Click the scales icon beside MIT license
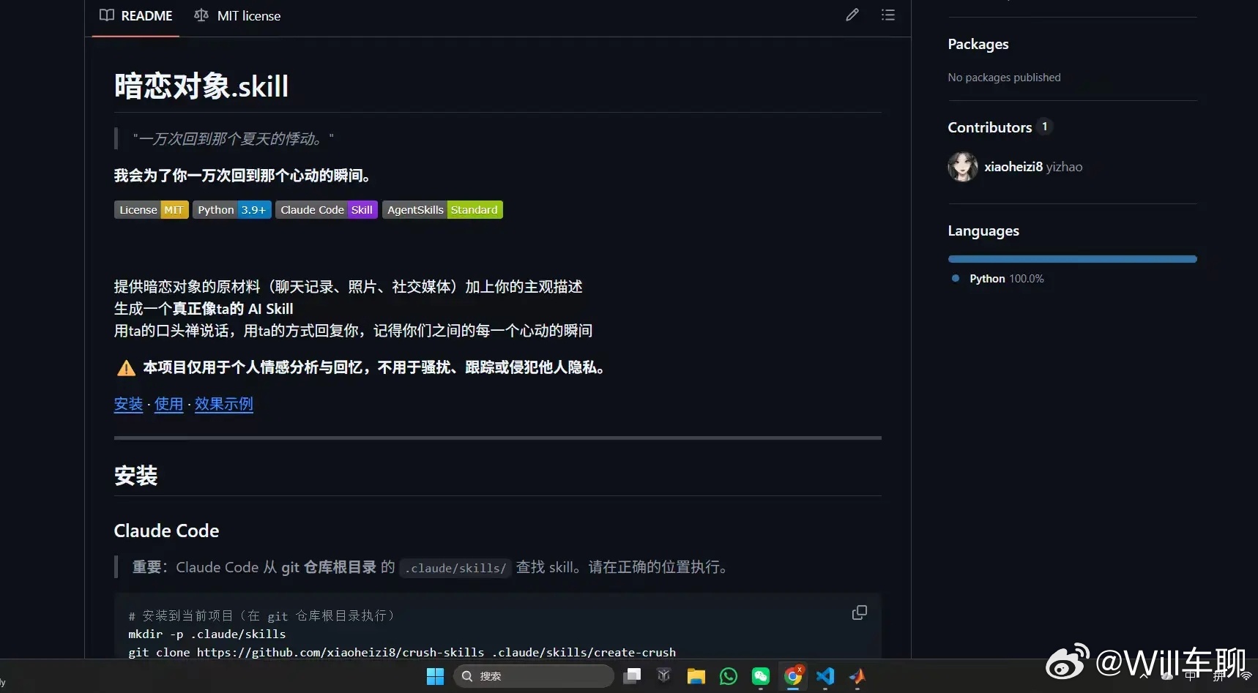1258x693 pixels. [201, 15]
